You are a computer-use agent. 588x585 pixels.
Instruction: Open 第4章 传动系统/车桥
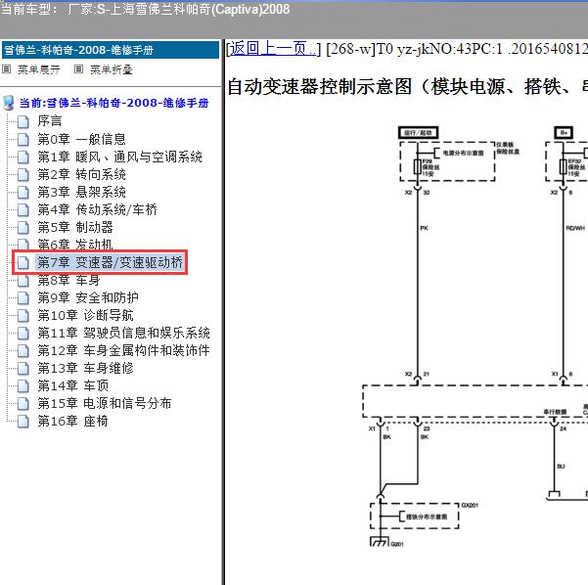pos(97,209)
